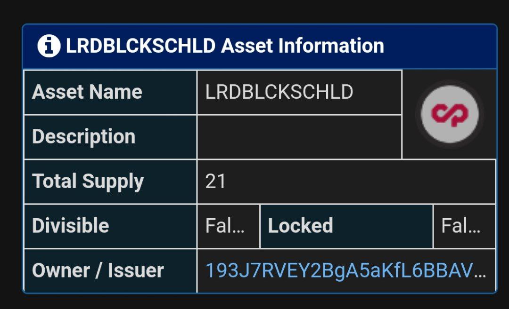Screen dimensions: 509x309
Task: Click the empty Description value field
Action: click(x=299, y=137)
